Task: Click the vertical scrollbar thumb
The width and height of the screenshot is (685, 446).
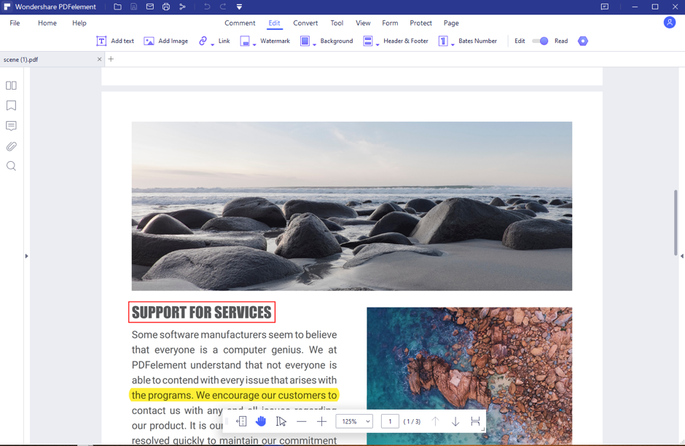Action: [x=676, y=222]
